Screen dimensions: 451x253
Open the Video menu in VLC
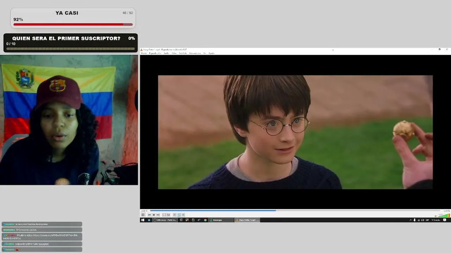(x=174, y=53)
